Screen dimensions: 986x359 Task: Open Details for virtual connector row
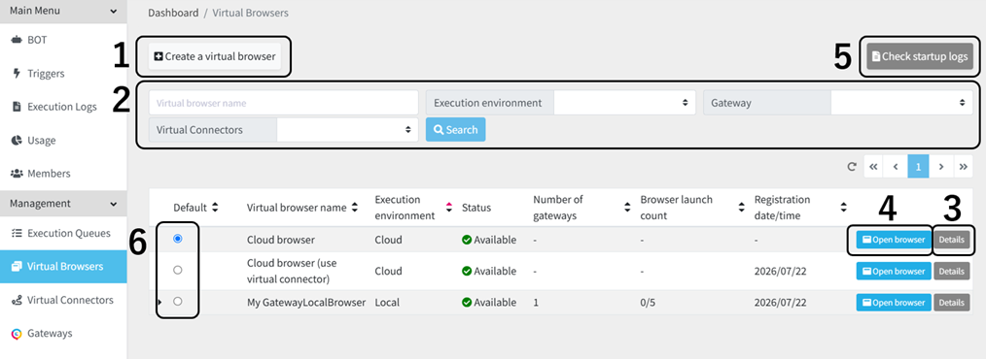pos(951,271)
